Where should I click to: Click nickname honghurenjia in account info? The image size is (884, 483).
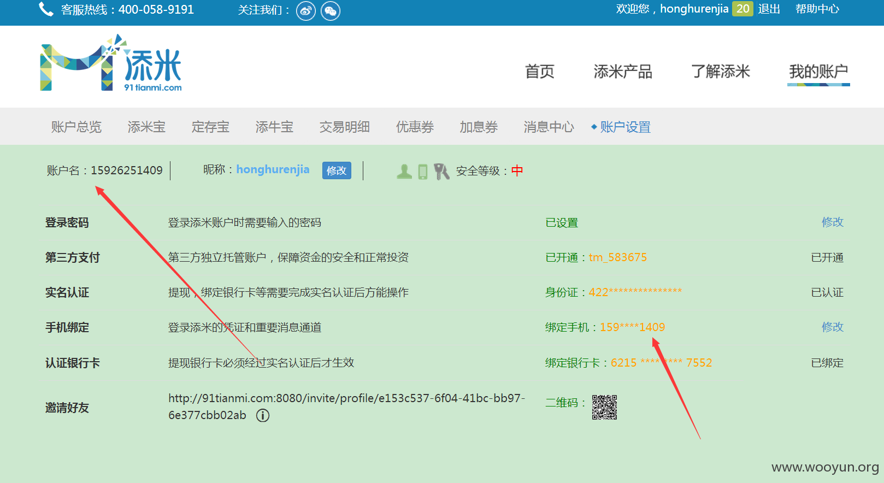(273, 169)
